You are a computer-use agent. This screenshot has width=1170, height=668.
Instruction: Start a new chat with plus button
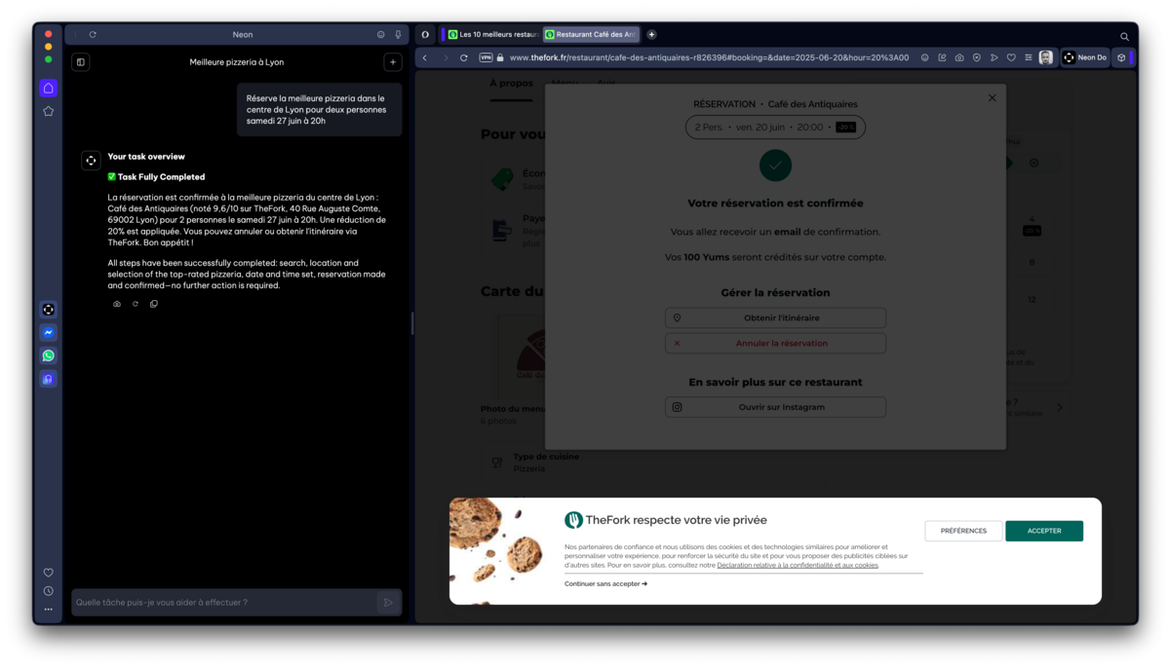pyautogui.click(x=393, y=62)
